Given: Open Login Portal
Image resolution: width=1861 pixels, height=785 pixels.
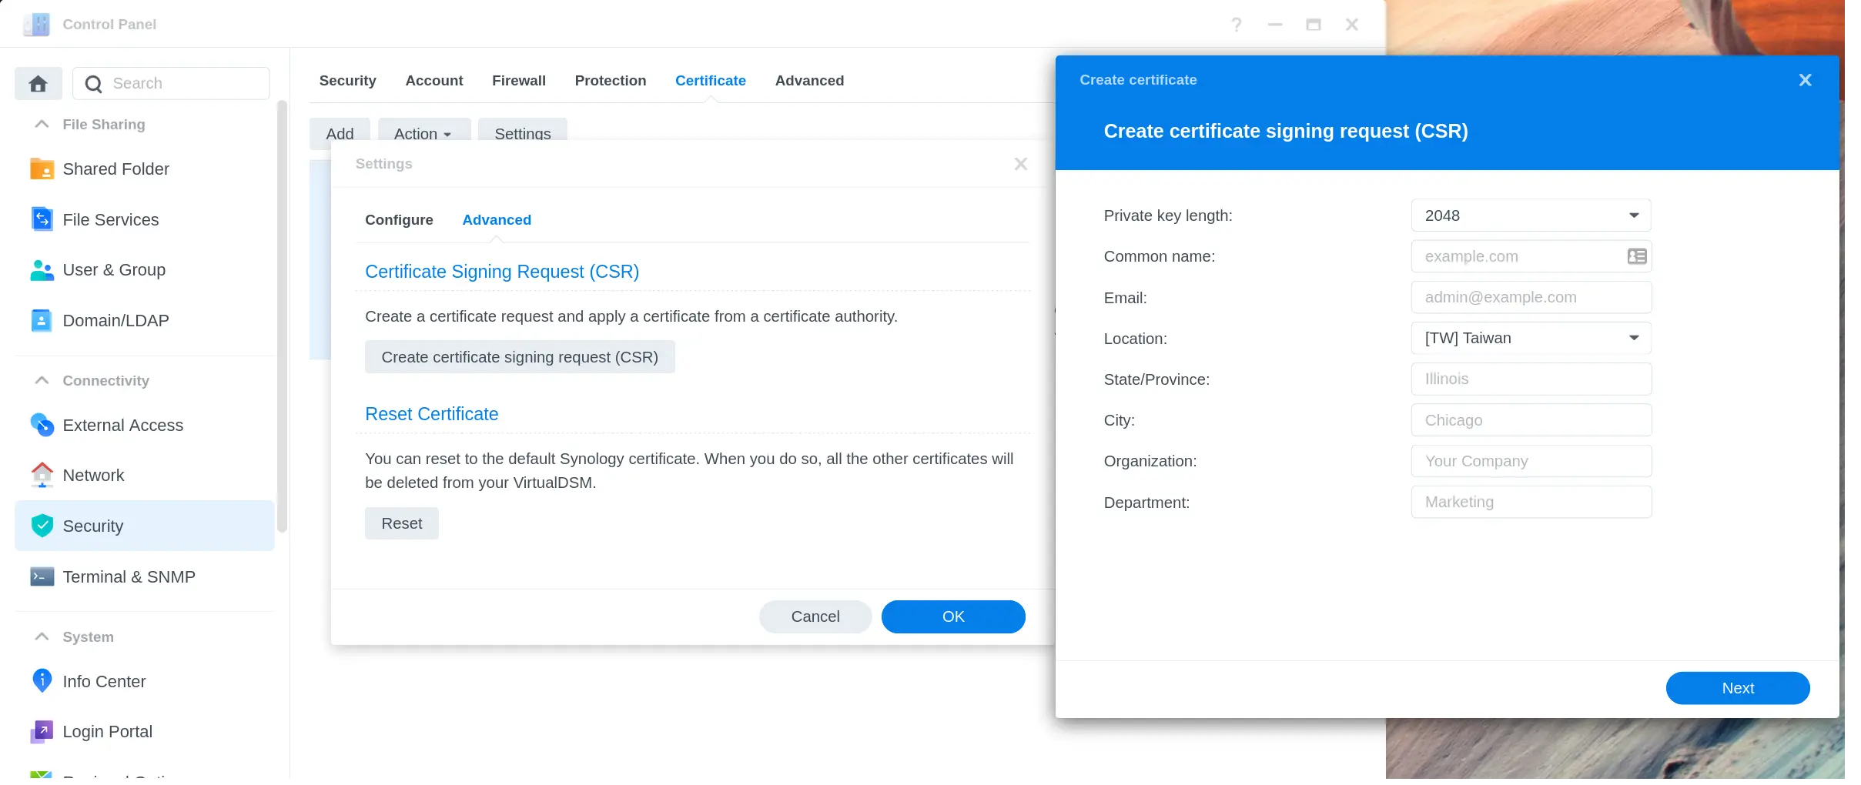Looking at the screenshot, I should (145, 732).
